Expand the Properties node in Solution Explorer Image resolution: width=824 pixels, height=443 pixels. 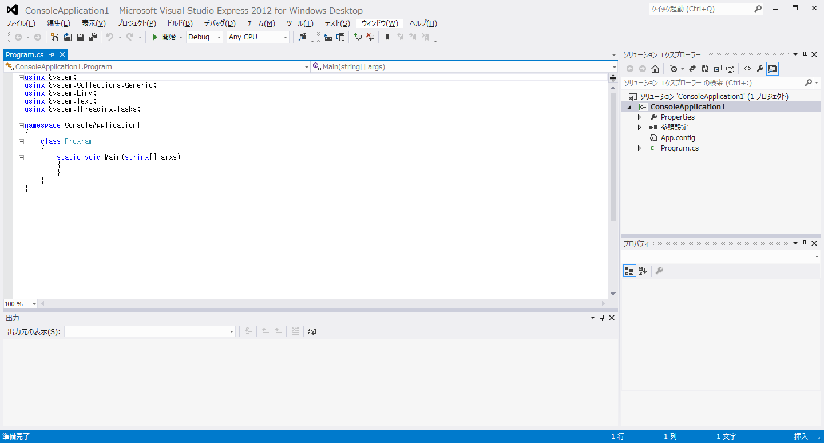point(640,117)
